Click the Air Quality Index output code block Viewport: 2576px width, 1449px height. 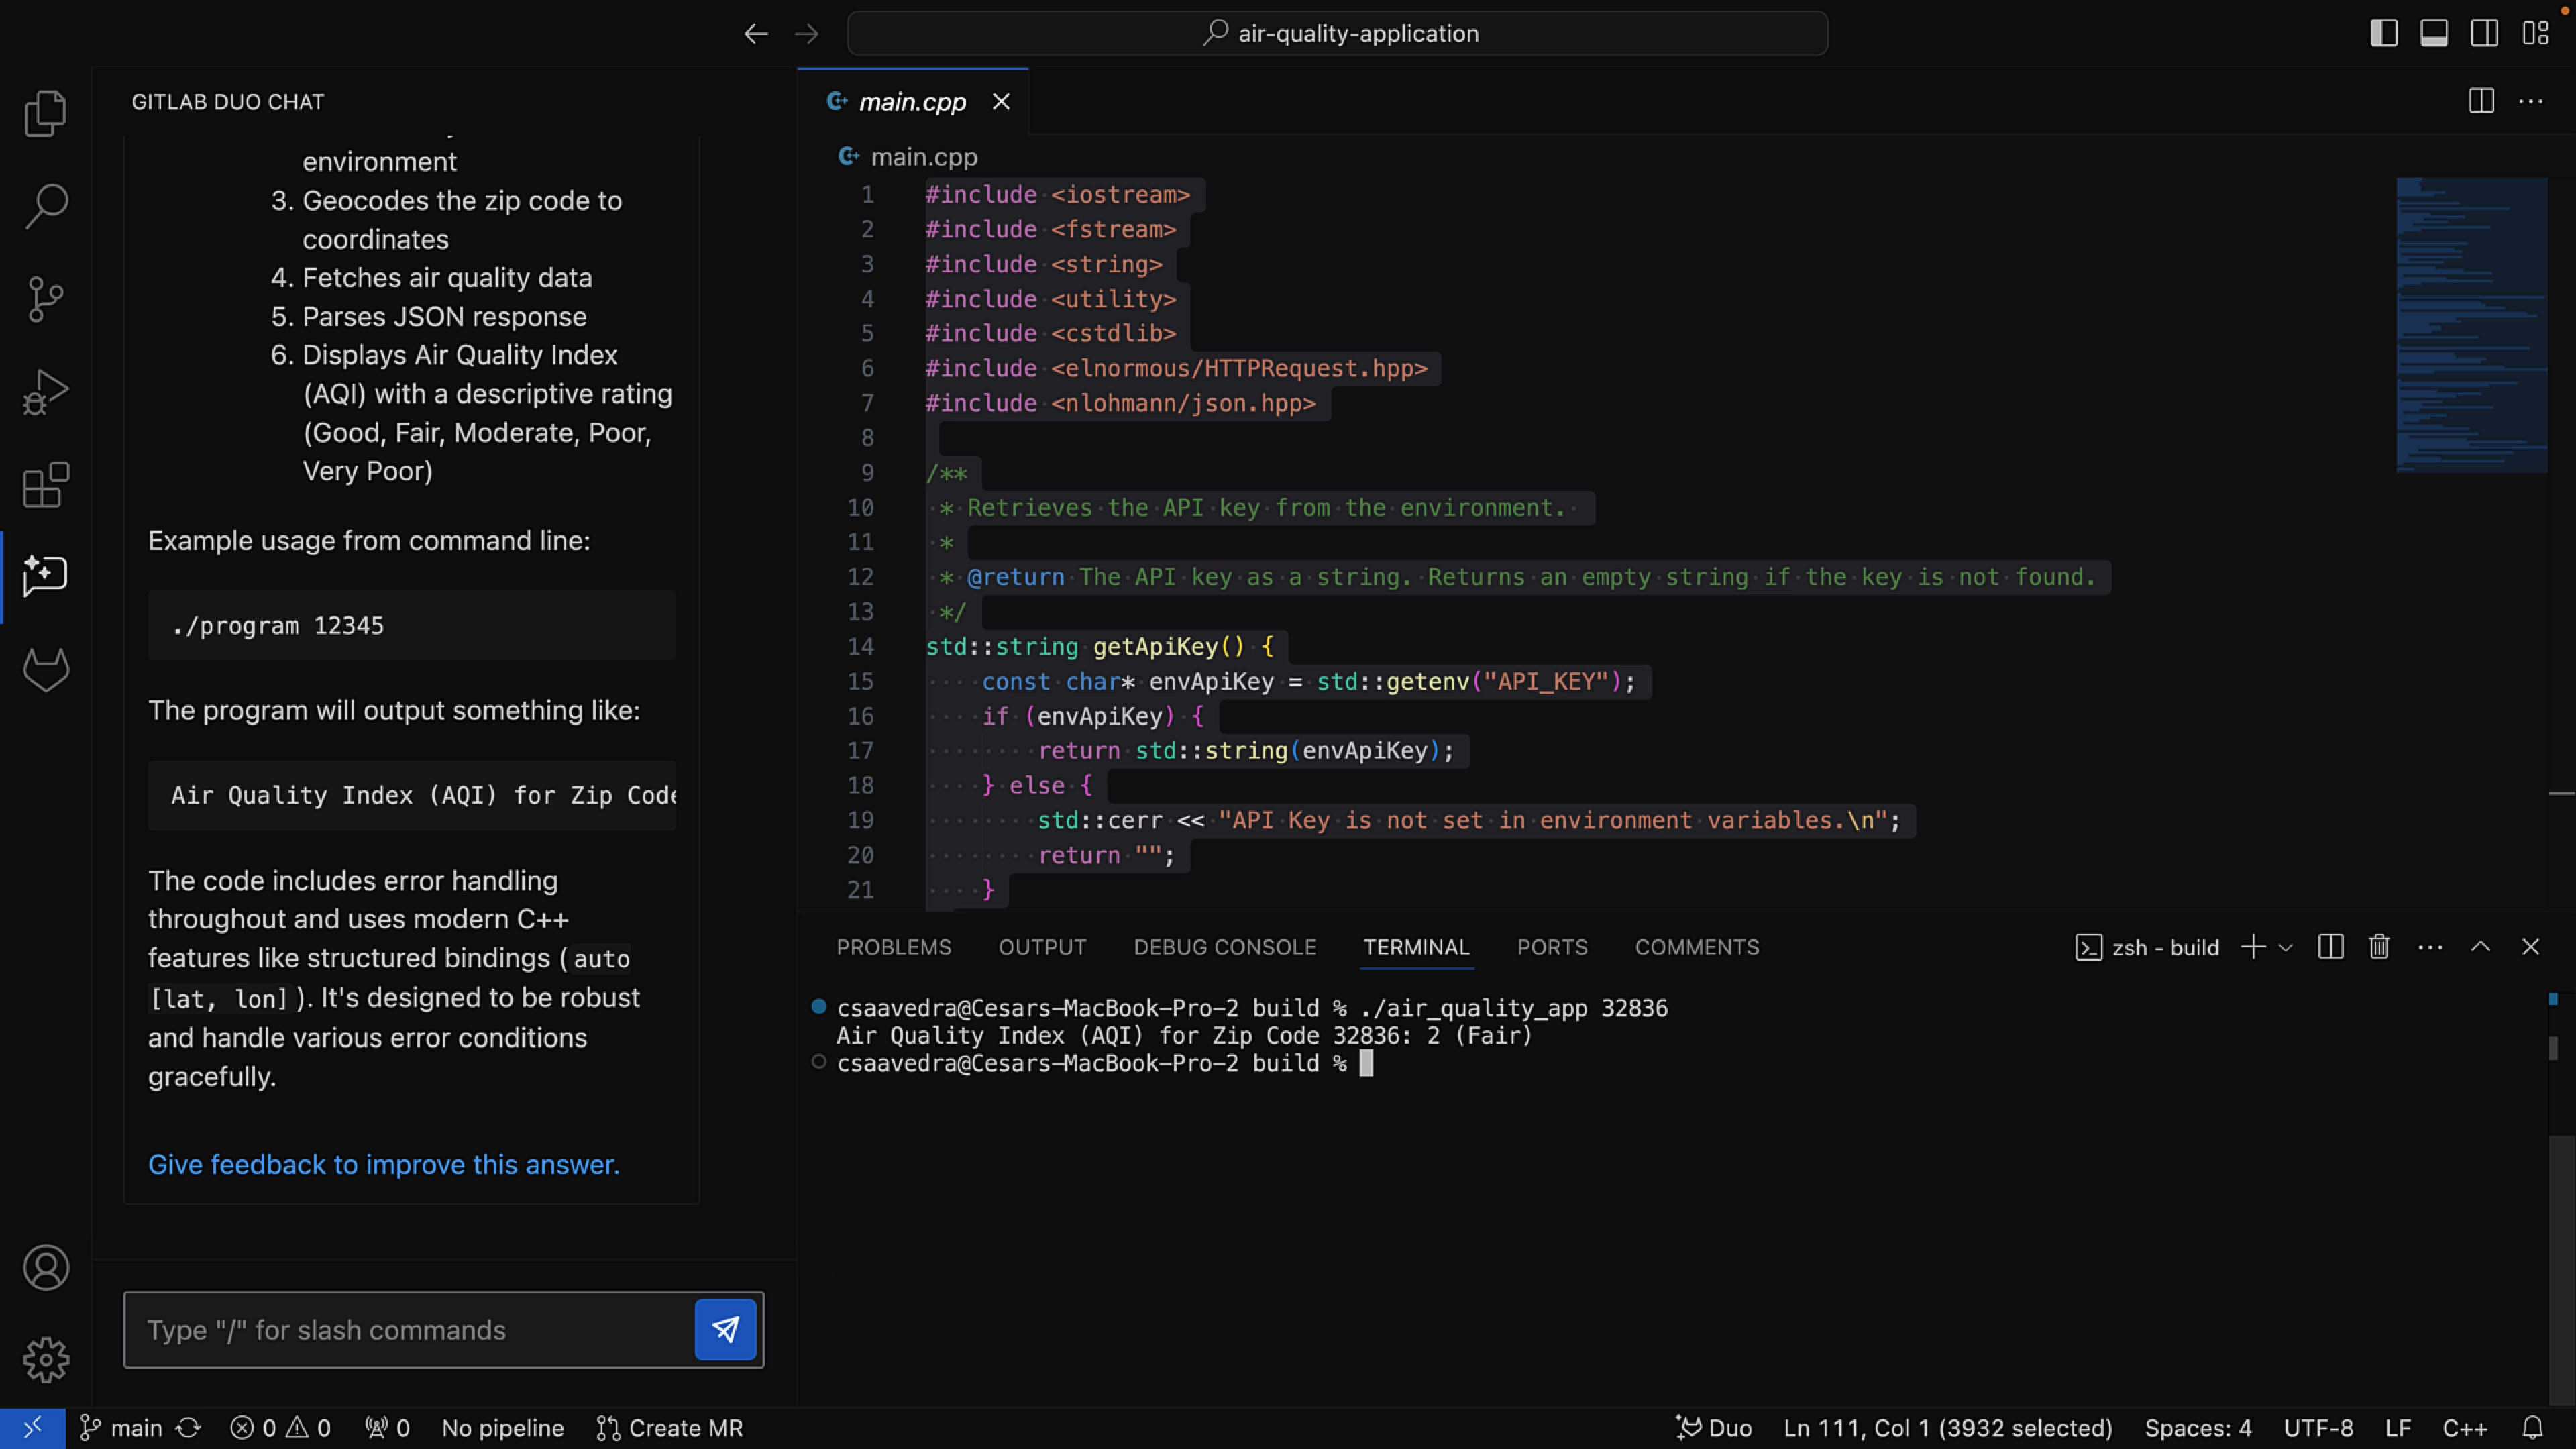412,796
